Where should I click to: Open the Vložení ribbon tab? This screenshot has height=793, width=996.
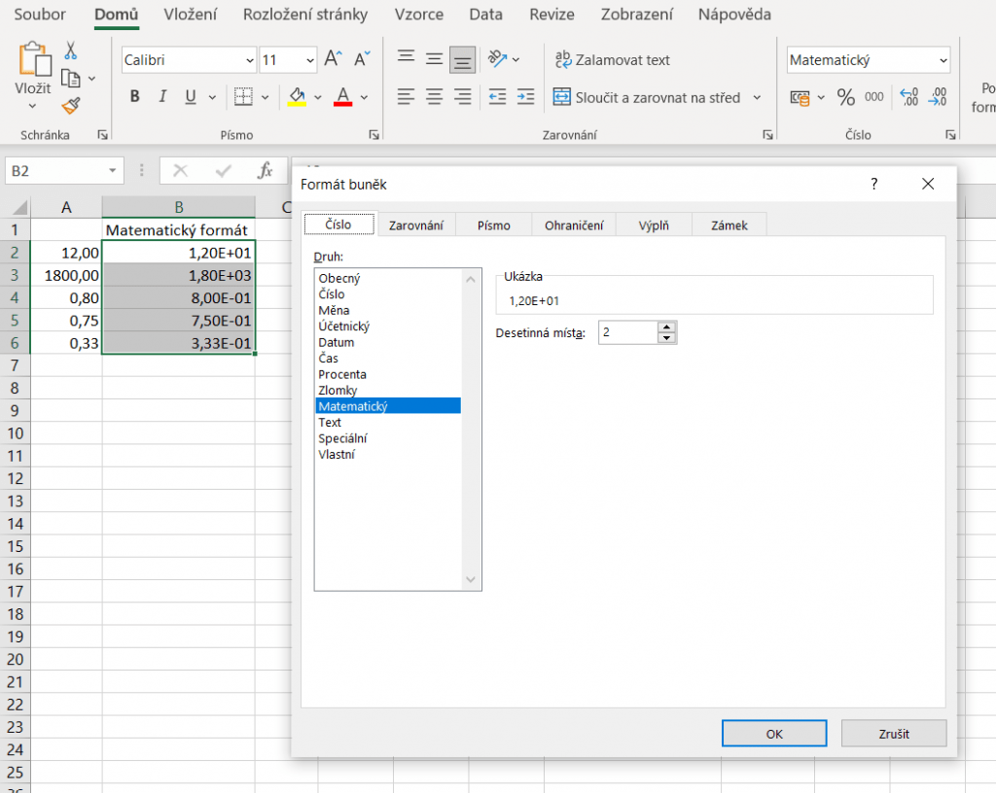[x=190, y=15]
